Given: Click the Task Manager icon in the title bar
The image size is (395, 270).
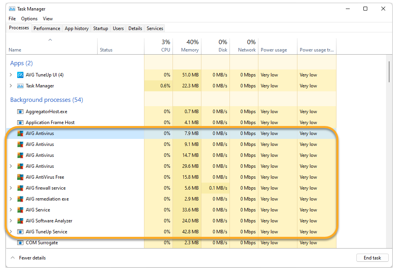Looking at the screenshot, I should tap(12, 9).
